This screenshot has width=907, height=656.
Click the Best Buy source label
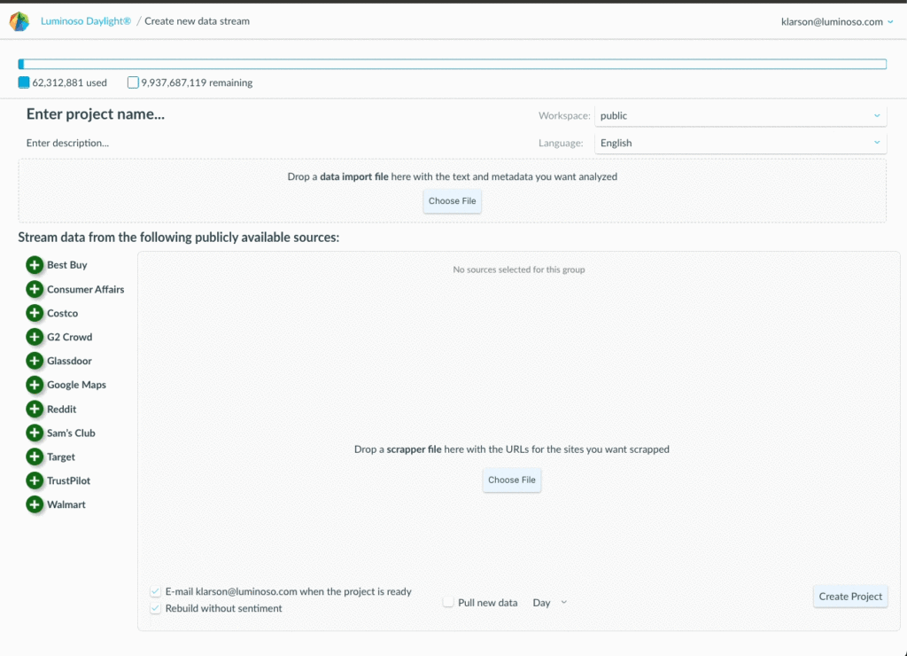click(x=67, y=265)
